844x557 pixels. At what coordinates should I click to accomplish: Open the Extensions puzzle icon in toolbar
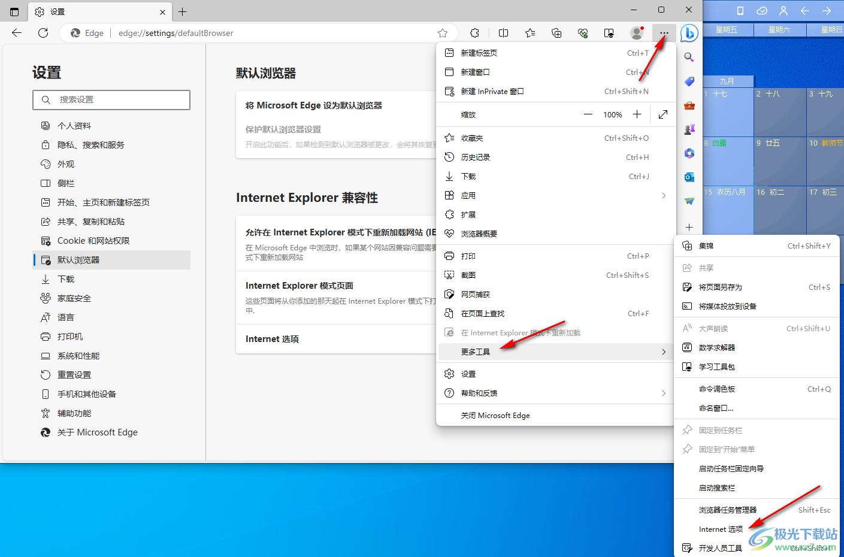tap(475, 33)
